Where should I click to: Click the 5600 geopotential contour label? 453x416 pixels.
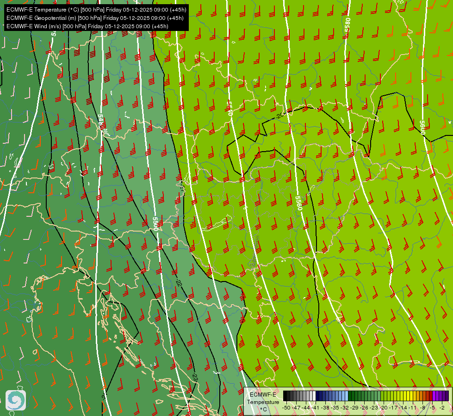coord(422,128)
